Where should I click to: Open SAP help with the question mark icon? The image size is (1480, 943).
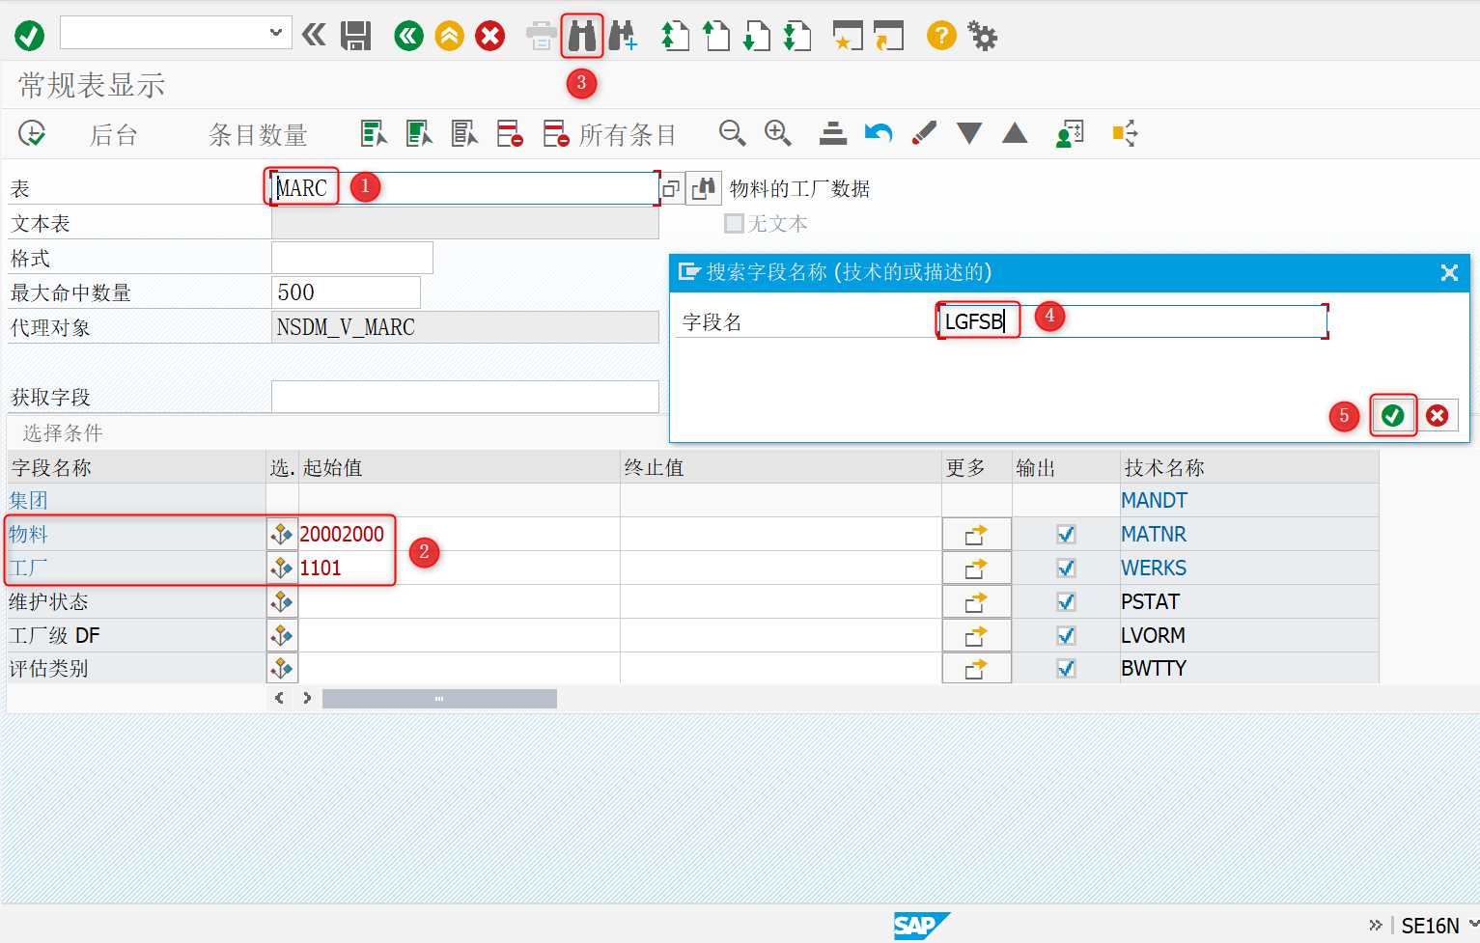click(x=940, y=36)
